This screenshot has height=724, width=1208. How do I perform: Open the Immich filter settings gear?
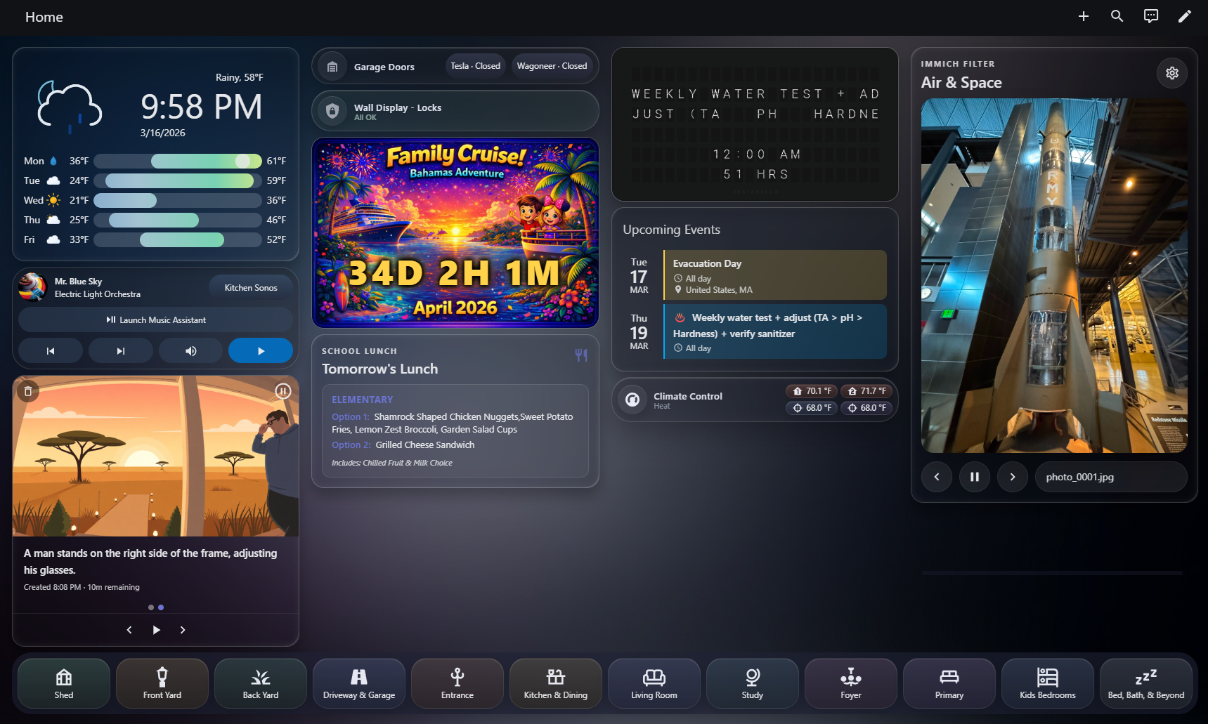click(1171, 72)
